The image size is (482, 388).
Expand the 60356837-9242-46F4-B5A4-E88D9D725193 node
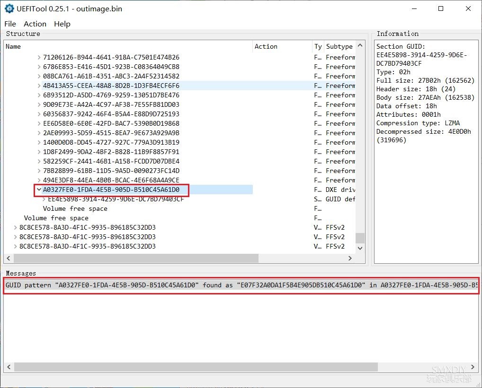(39, 114)
